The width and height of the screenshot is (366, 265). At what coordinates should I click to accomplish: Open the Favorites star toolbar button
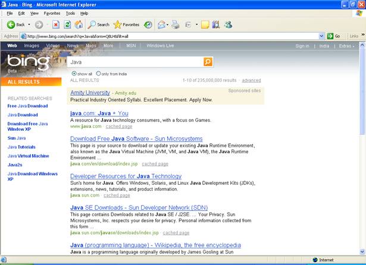coord(126,24)
